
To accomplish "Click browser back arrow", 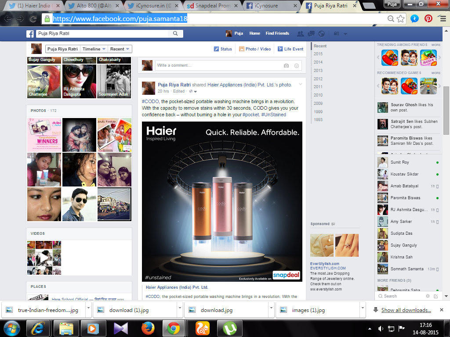I will pyautogui.click(x=8, y=19).
